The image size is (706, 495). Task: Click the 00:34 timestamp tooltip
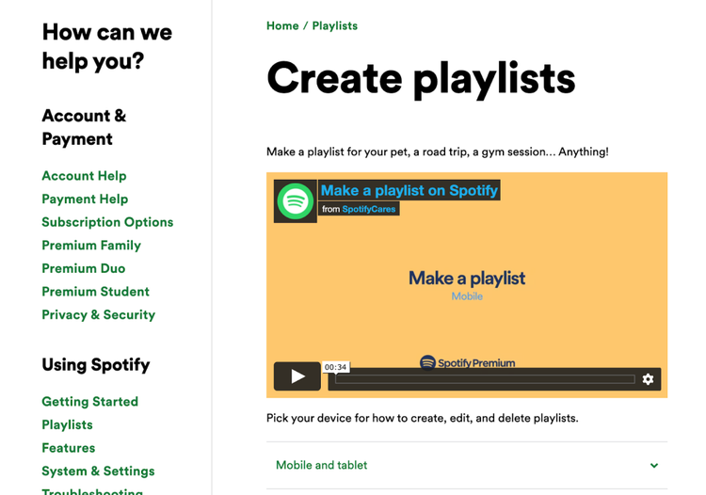336,367
